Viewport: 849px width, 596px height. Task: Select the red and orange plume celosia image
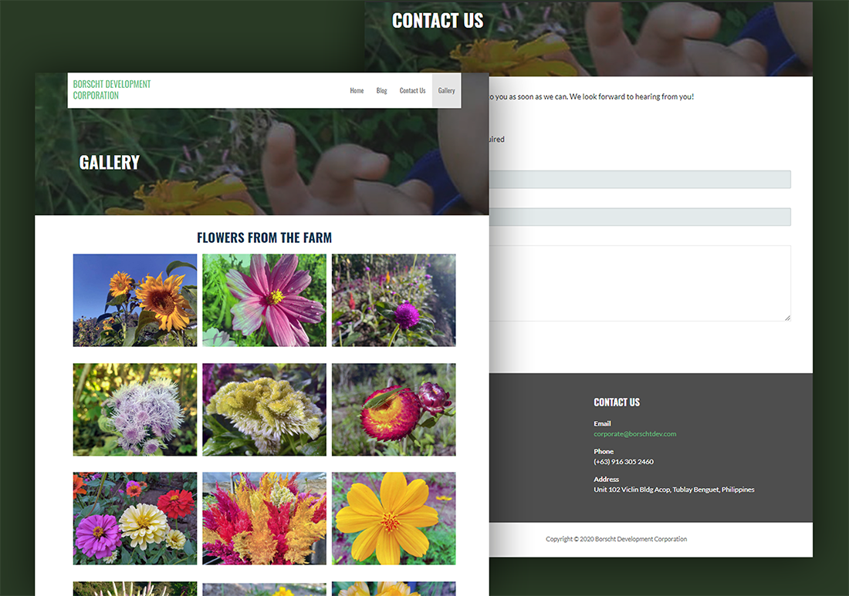point(264,518)
